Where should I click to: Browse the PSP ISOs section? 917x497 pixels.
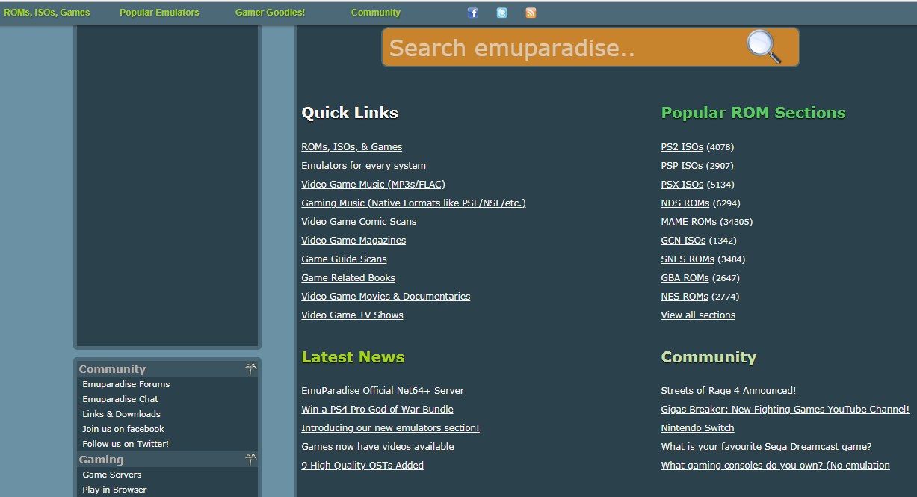click(x=682, y=166)
